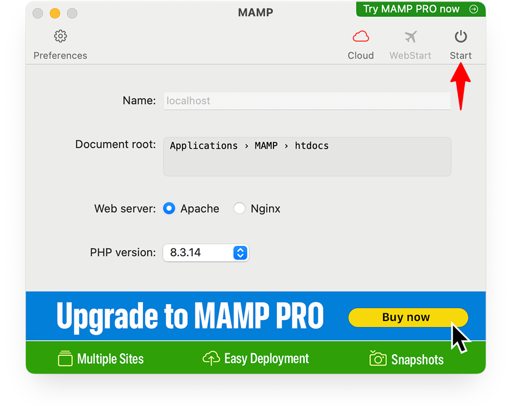Select the Apache web server radio button

(169, 208)
